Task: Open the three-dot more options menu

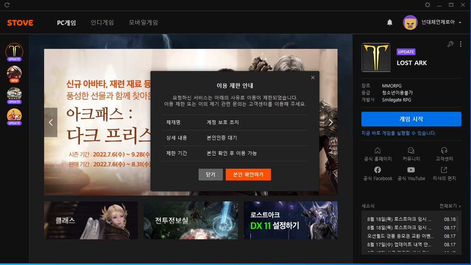Action: (x=461, y=44)
